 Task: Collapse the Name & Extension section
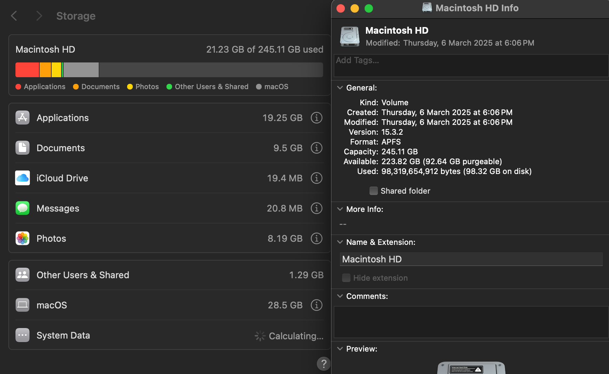(x=340, y=242)
